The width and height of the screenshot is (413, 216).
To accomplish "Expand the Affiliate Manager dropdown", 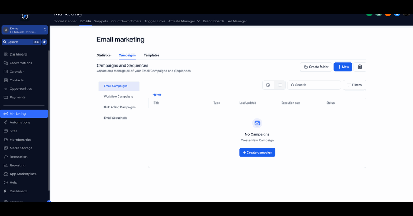I will pos(184,21).
